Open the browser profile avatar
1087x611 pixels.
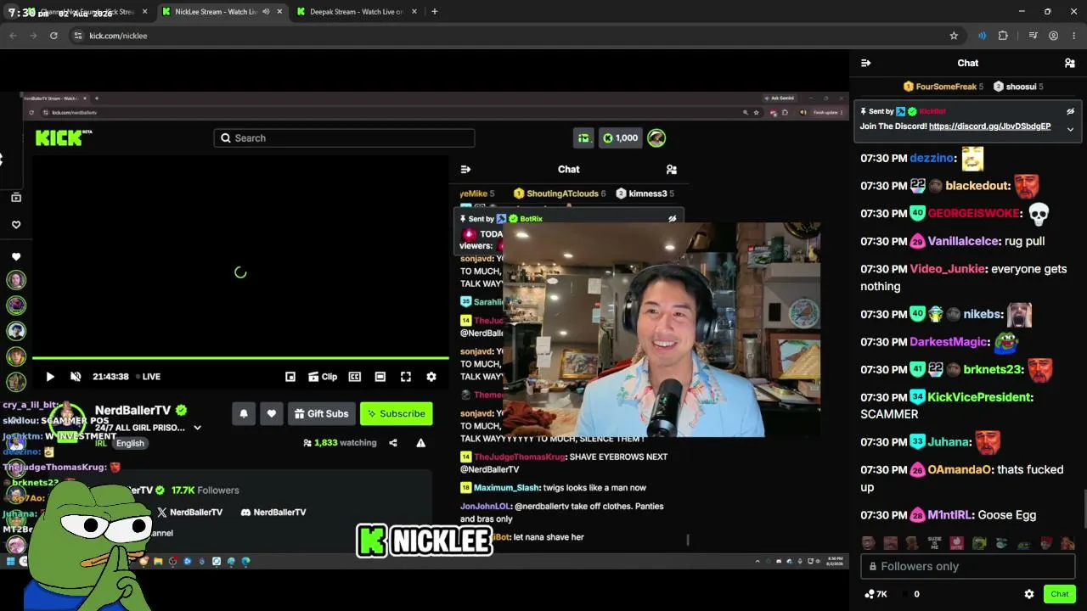(1053, 36)
